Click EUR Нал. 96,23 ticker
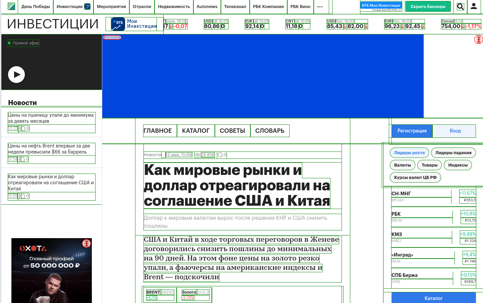The height and width of the screenshot is (303, 483). coord(405,24)
